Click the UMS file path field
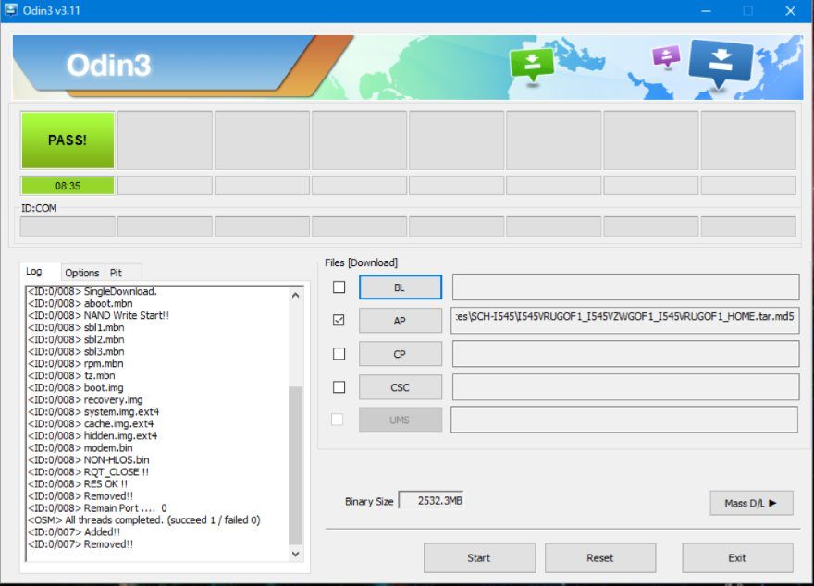814x586 pixels. [624, 419]
